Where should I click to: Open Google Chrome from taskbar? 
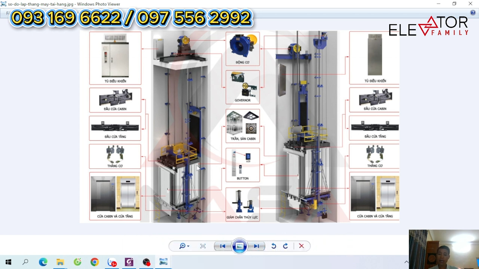pos(94,262)
